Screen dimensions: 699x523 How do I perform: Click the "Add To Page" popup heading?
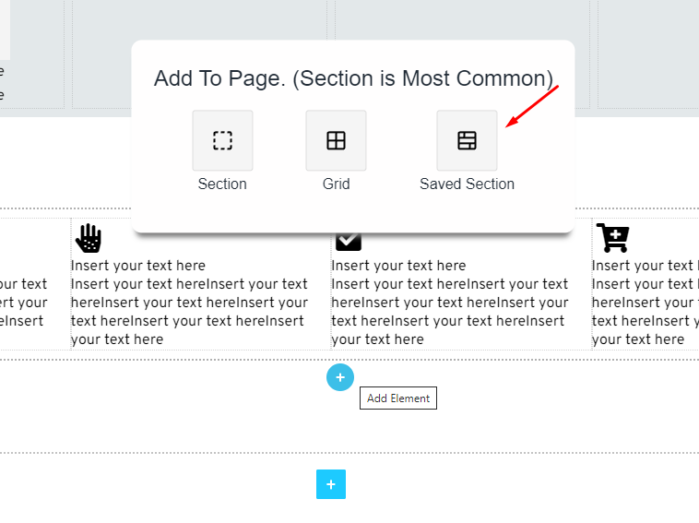point(353,78)
